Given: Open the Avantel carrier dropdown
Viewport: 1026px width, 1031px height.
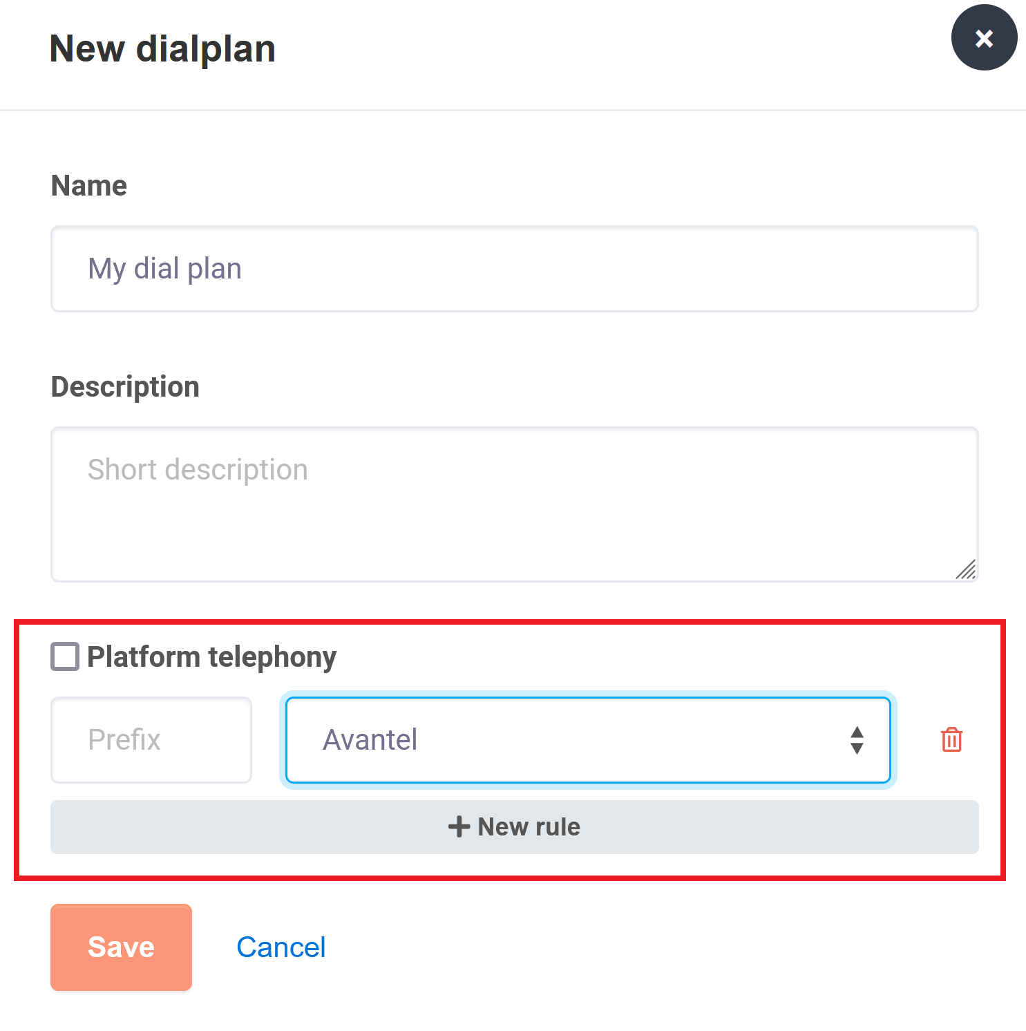Looking at the screenshot, I should (588, 740).
